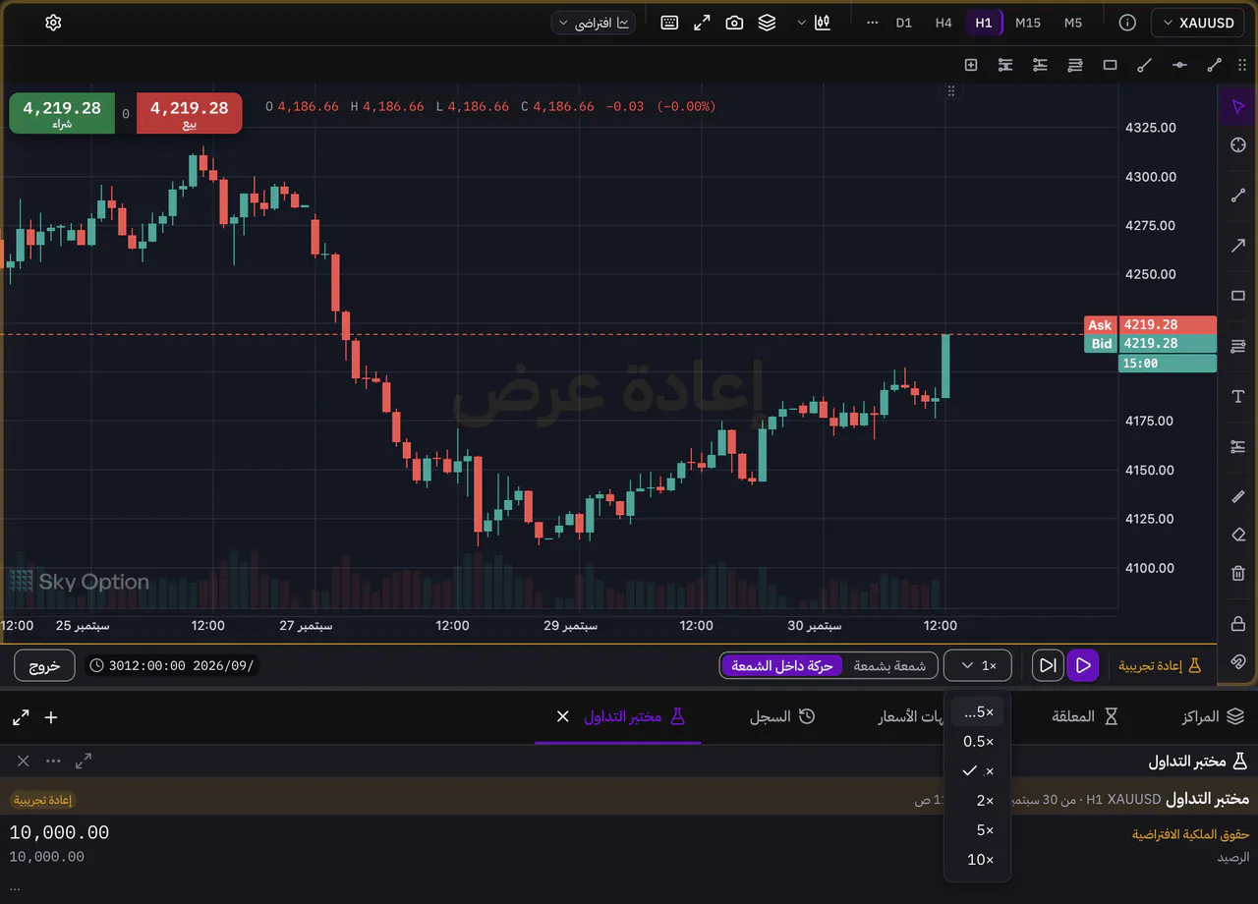Choose 10× replay speed
Screen dimensions: 1258x904
click(x=977, y=860)
